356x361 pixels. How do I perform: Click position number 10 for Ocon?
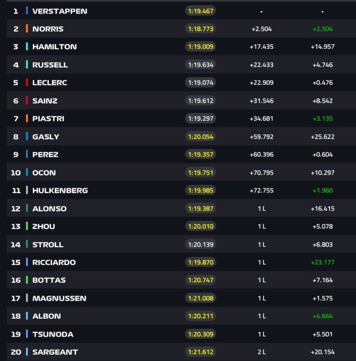[x=16, y=173]
